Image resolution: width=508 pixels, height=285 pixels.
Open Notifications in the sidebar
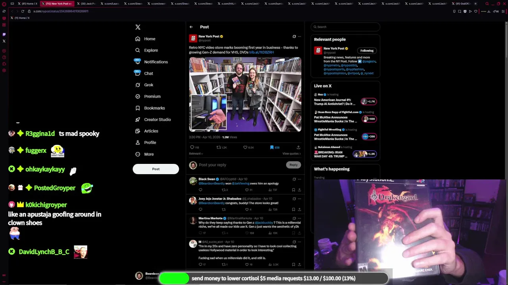point(151,62)
